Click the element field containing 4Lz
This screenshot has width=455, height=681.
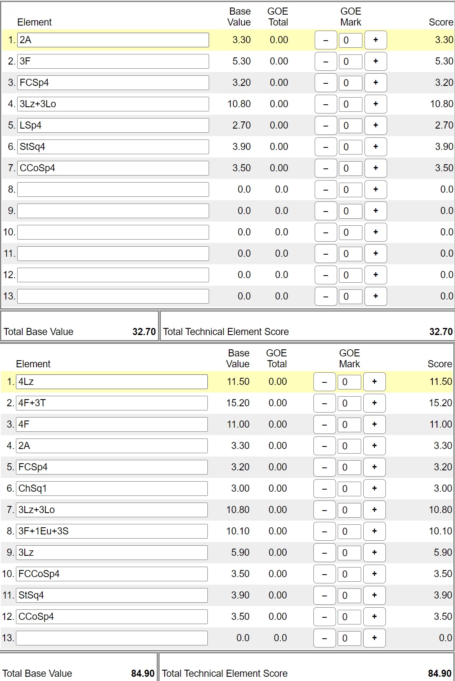[x=112, y=382]
